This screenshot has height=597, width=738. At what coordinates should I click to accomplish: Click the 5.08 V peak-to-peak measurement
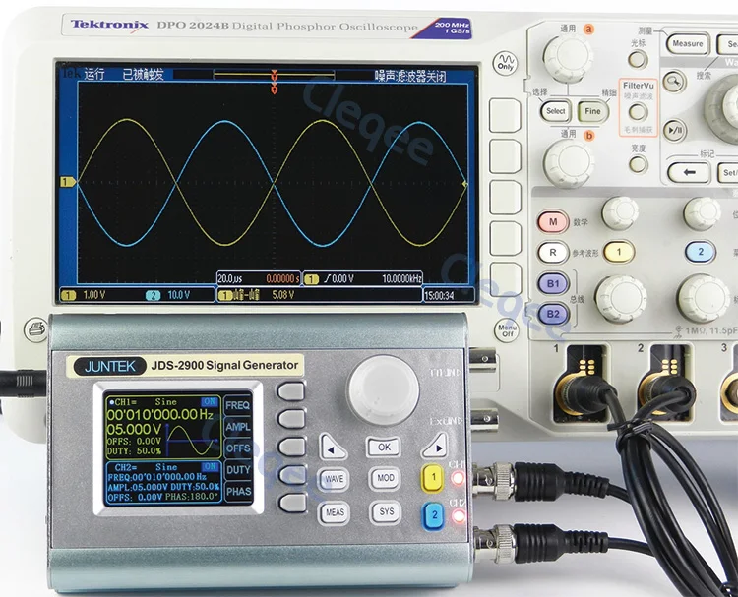coord(283,295)
